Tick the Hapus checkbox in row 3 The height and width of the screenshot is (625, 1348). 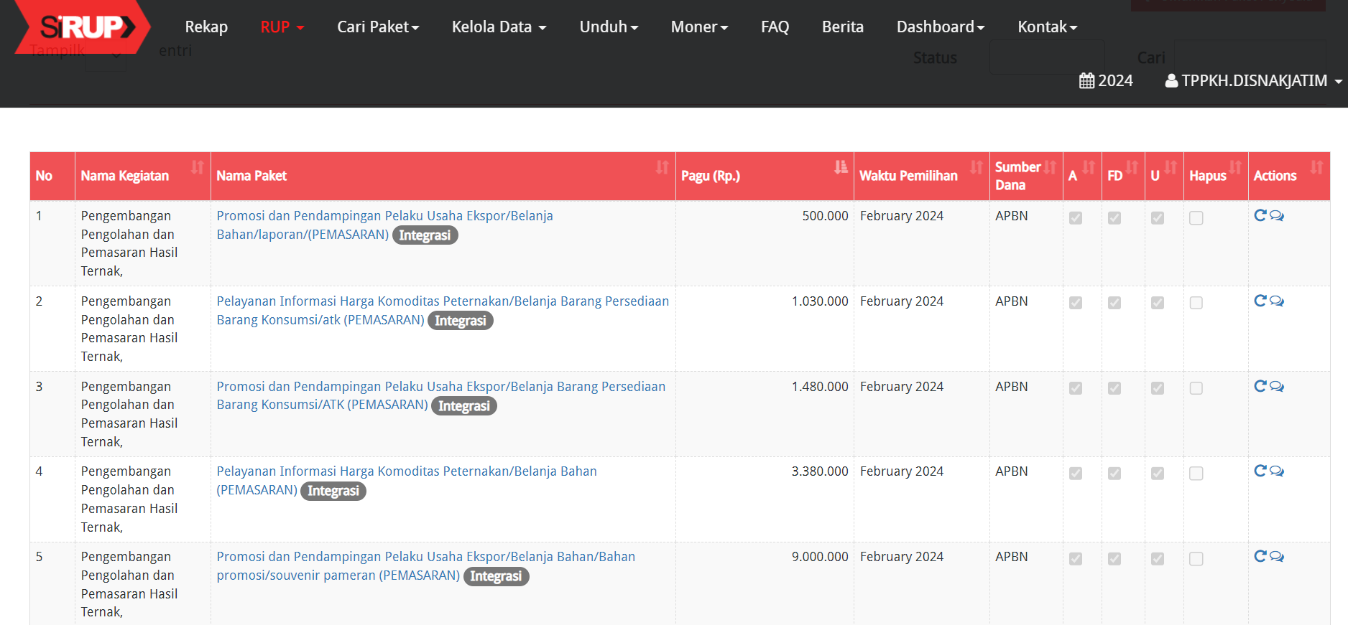click(1196, 388)
